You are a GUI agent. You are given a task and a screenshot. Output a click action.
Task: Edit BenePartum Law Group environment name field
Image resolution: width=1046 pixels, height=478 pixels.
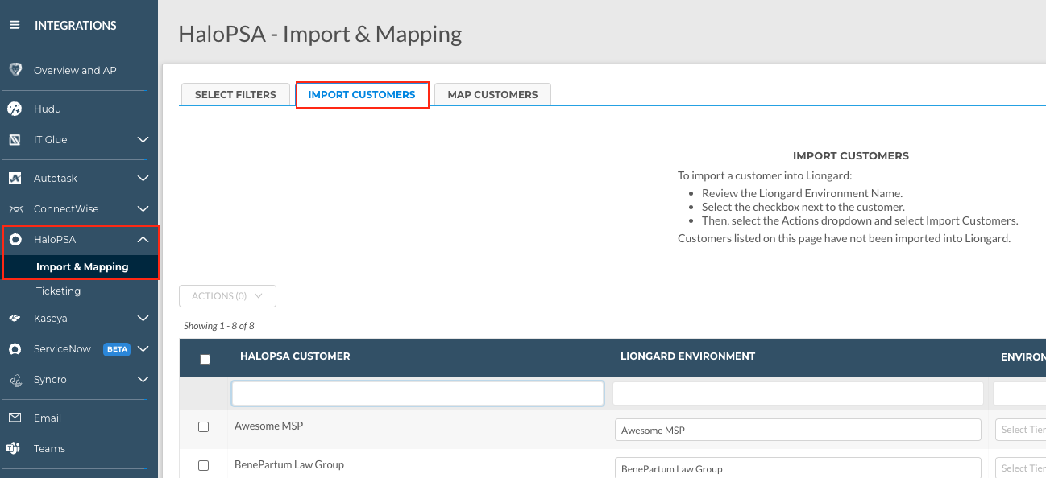point(798,468)
